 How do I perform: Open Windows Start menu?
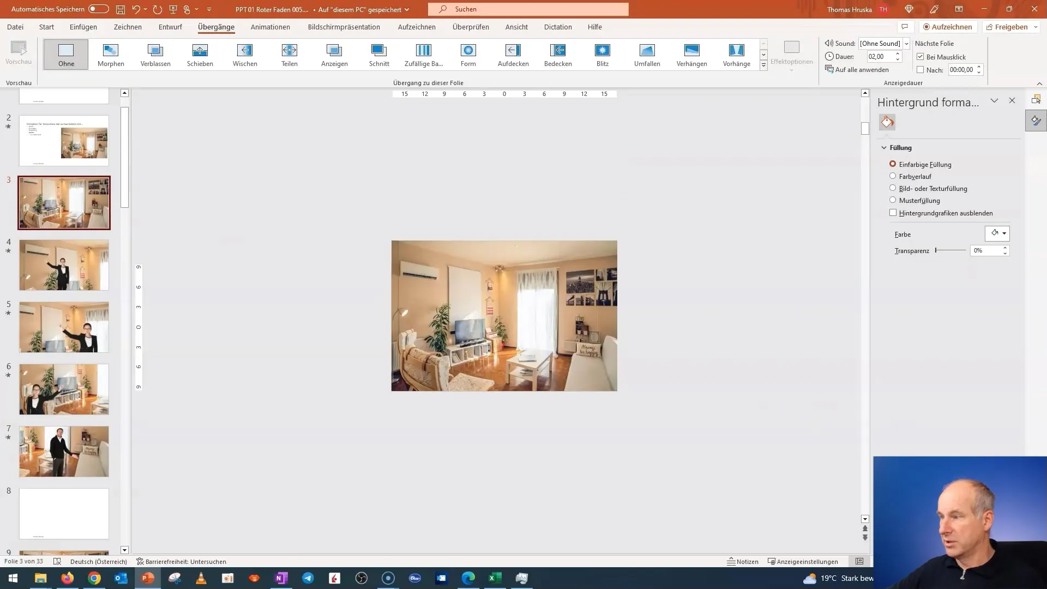[13, 578]
